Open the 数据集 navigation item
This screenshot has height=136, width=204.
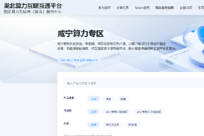pyautogui.click(x=164, y=8)
